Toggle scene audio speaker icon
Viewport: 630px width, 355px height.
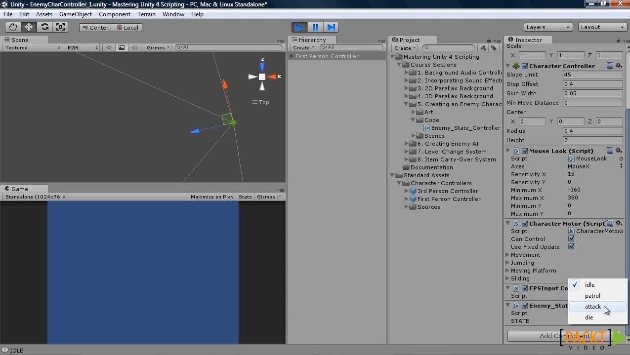133,47
